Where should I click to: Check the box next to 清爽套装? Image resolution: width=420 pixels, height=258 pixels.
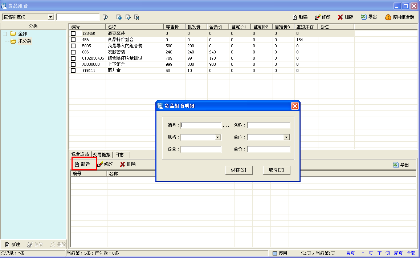point(73,33)
